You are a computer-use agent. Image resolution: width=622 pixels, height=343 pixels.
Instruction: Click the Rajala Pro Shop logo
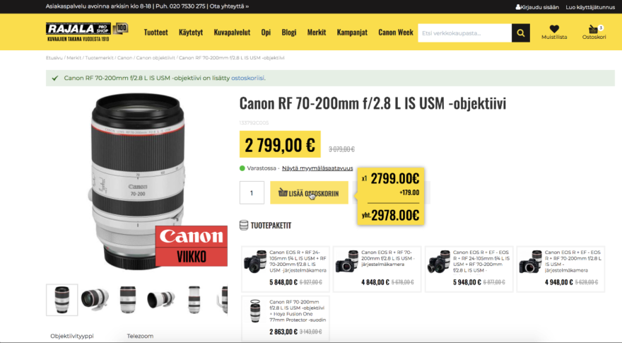tap(87, 32)
